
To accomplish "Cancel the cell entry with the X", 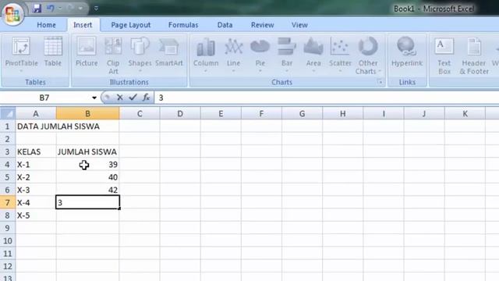I will click(119, 98).
